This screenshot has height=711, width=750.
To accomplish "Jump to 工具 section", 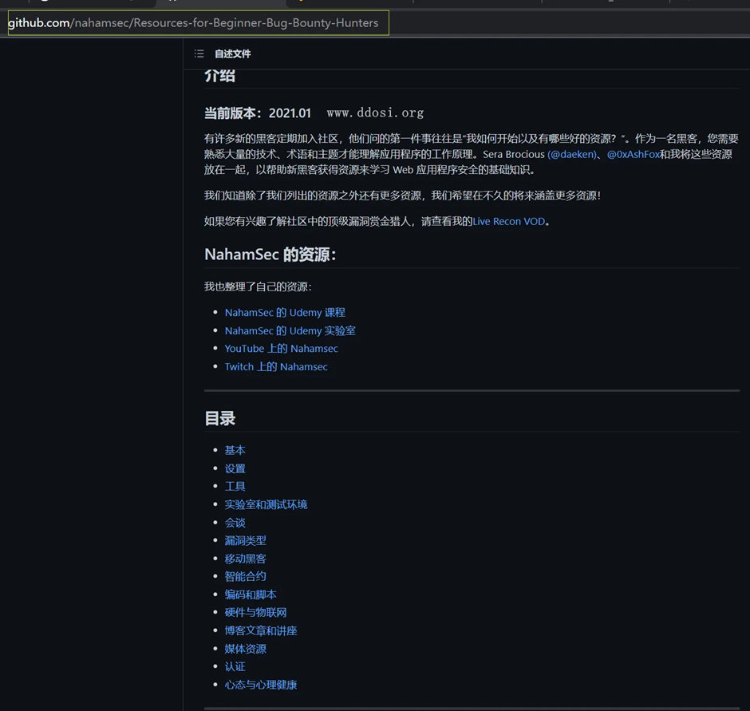I will (235, 486).
